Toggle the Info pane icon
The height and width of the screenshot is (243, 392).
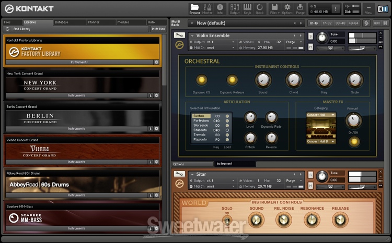pos(220,8)
